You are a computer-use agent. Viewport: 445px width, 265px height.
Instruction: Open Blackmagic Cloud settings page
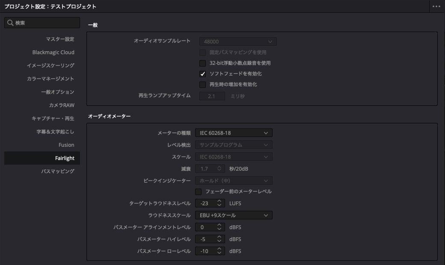point(53,52)
